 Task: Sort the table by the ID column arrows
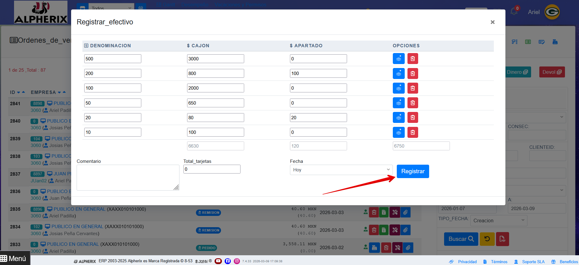21,92
